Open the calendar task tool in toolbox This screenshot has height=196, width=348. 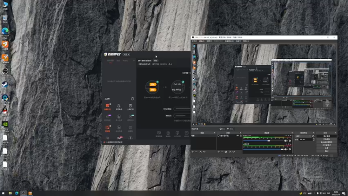(x=130, y=107)
